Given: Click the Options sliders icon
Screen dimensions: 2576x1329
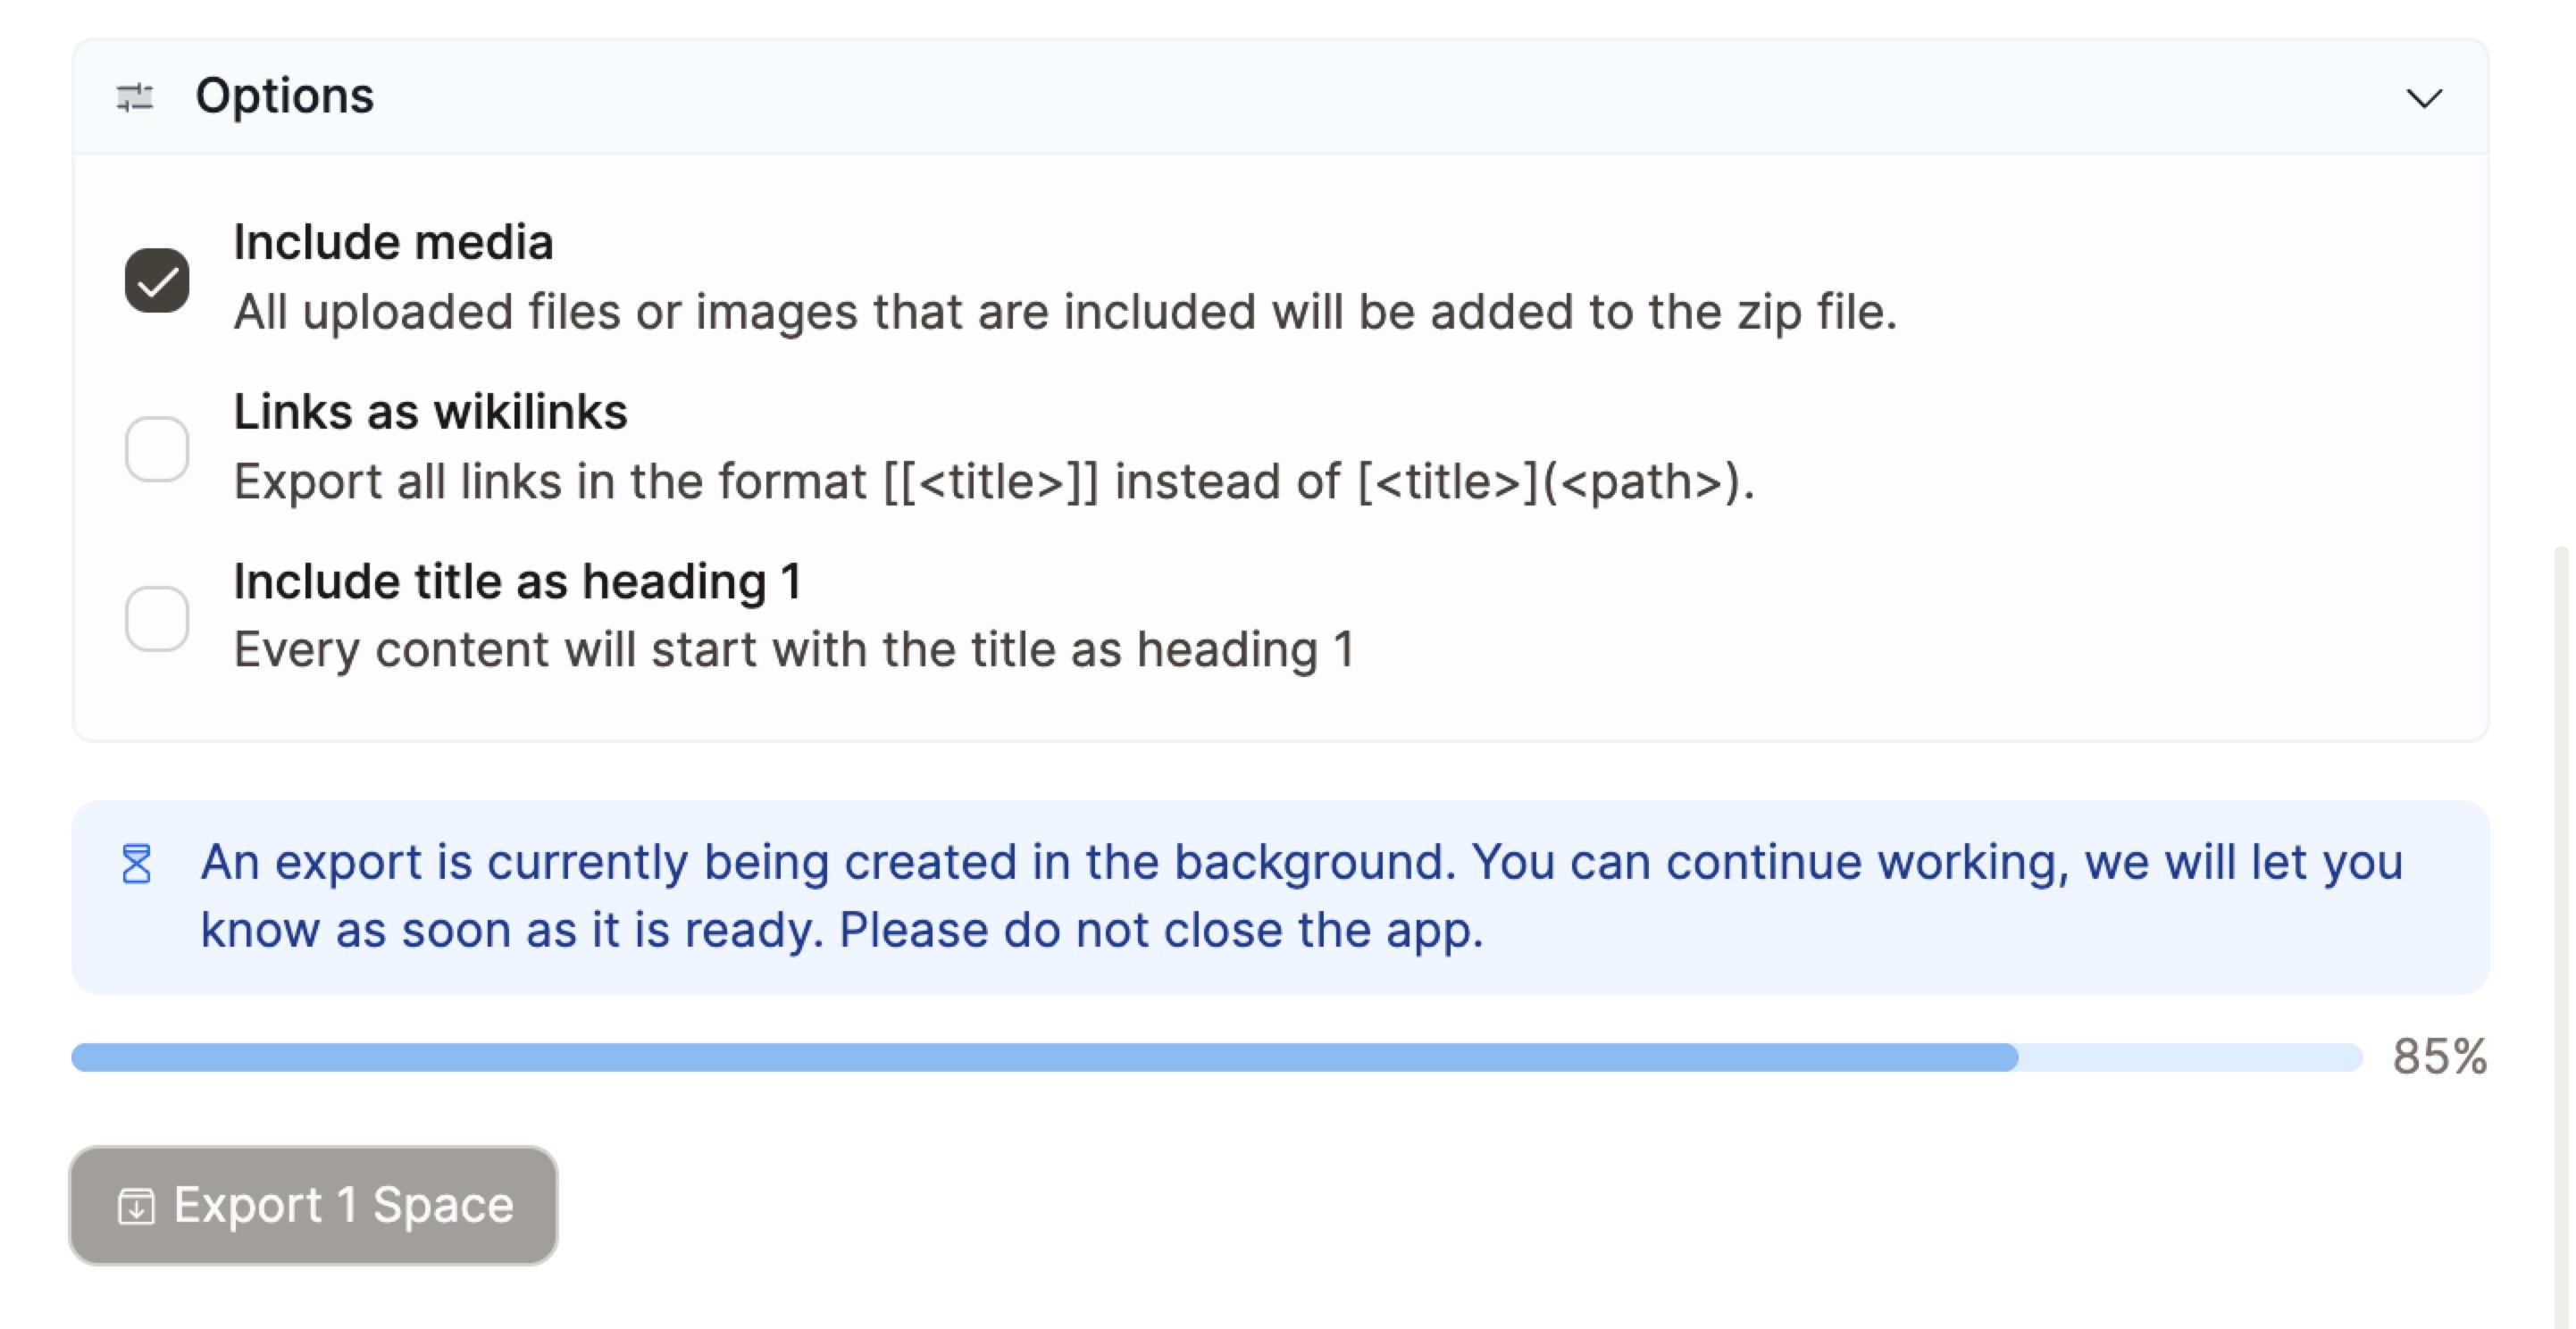Looking at the screenshot, I should pyautogui.click(x=135, y=97).
